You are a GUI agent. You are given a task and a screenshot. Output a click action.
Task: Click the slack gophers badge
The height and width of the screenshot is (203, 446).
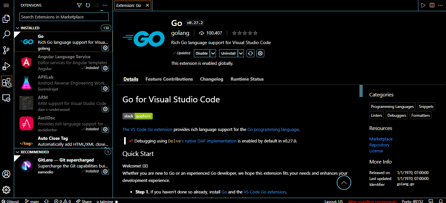(x=138, y=116)
